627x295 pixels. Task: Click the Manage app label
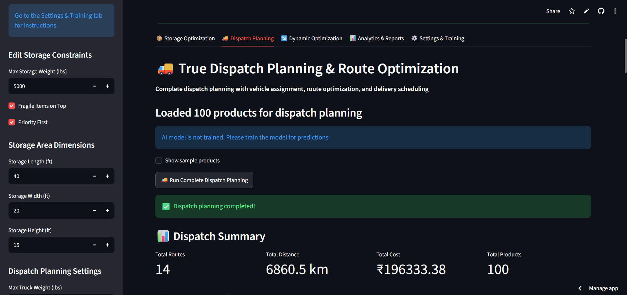pyautogui.click(x=603, y=288)
